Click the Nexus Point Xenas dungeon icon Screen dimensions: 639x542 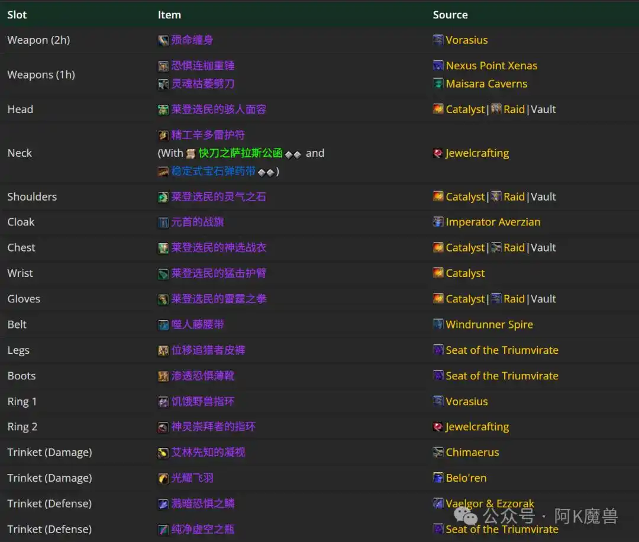point(438,66)
